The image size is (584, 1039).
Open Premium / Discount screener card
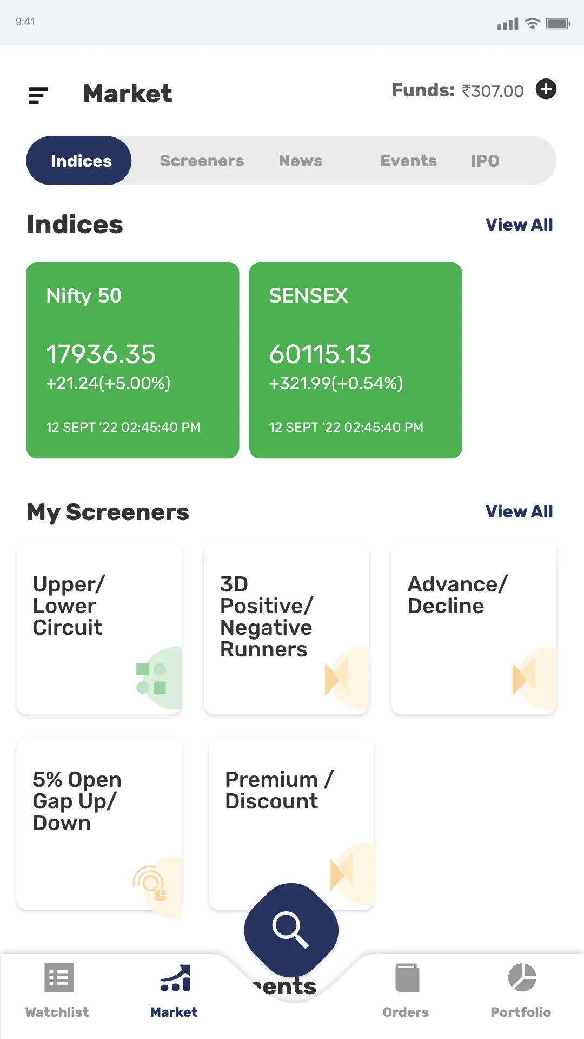click(x=291, y=812)
